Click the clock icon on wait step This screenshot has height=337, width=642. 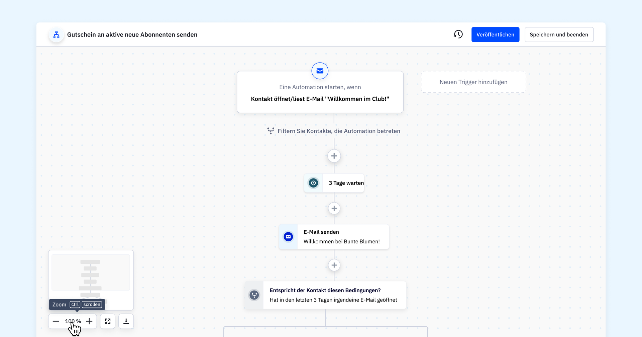pos(313,183)
